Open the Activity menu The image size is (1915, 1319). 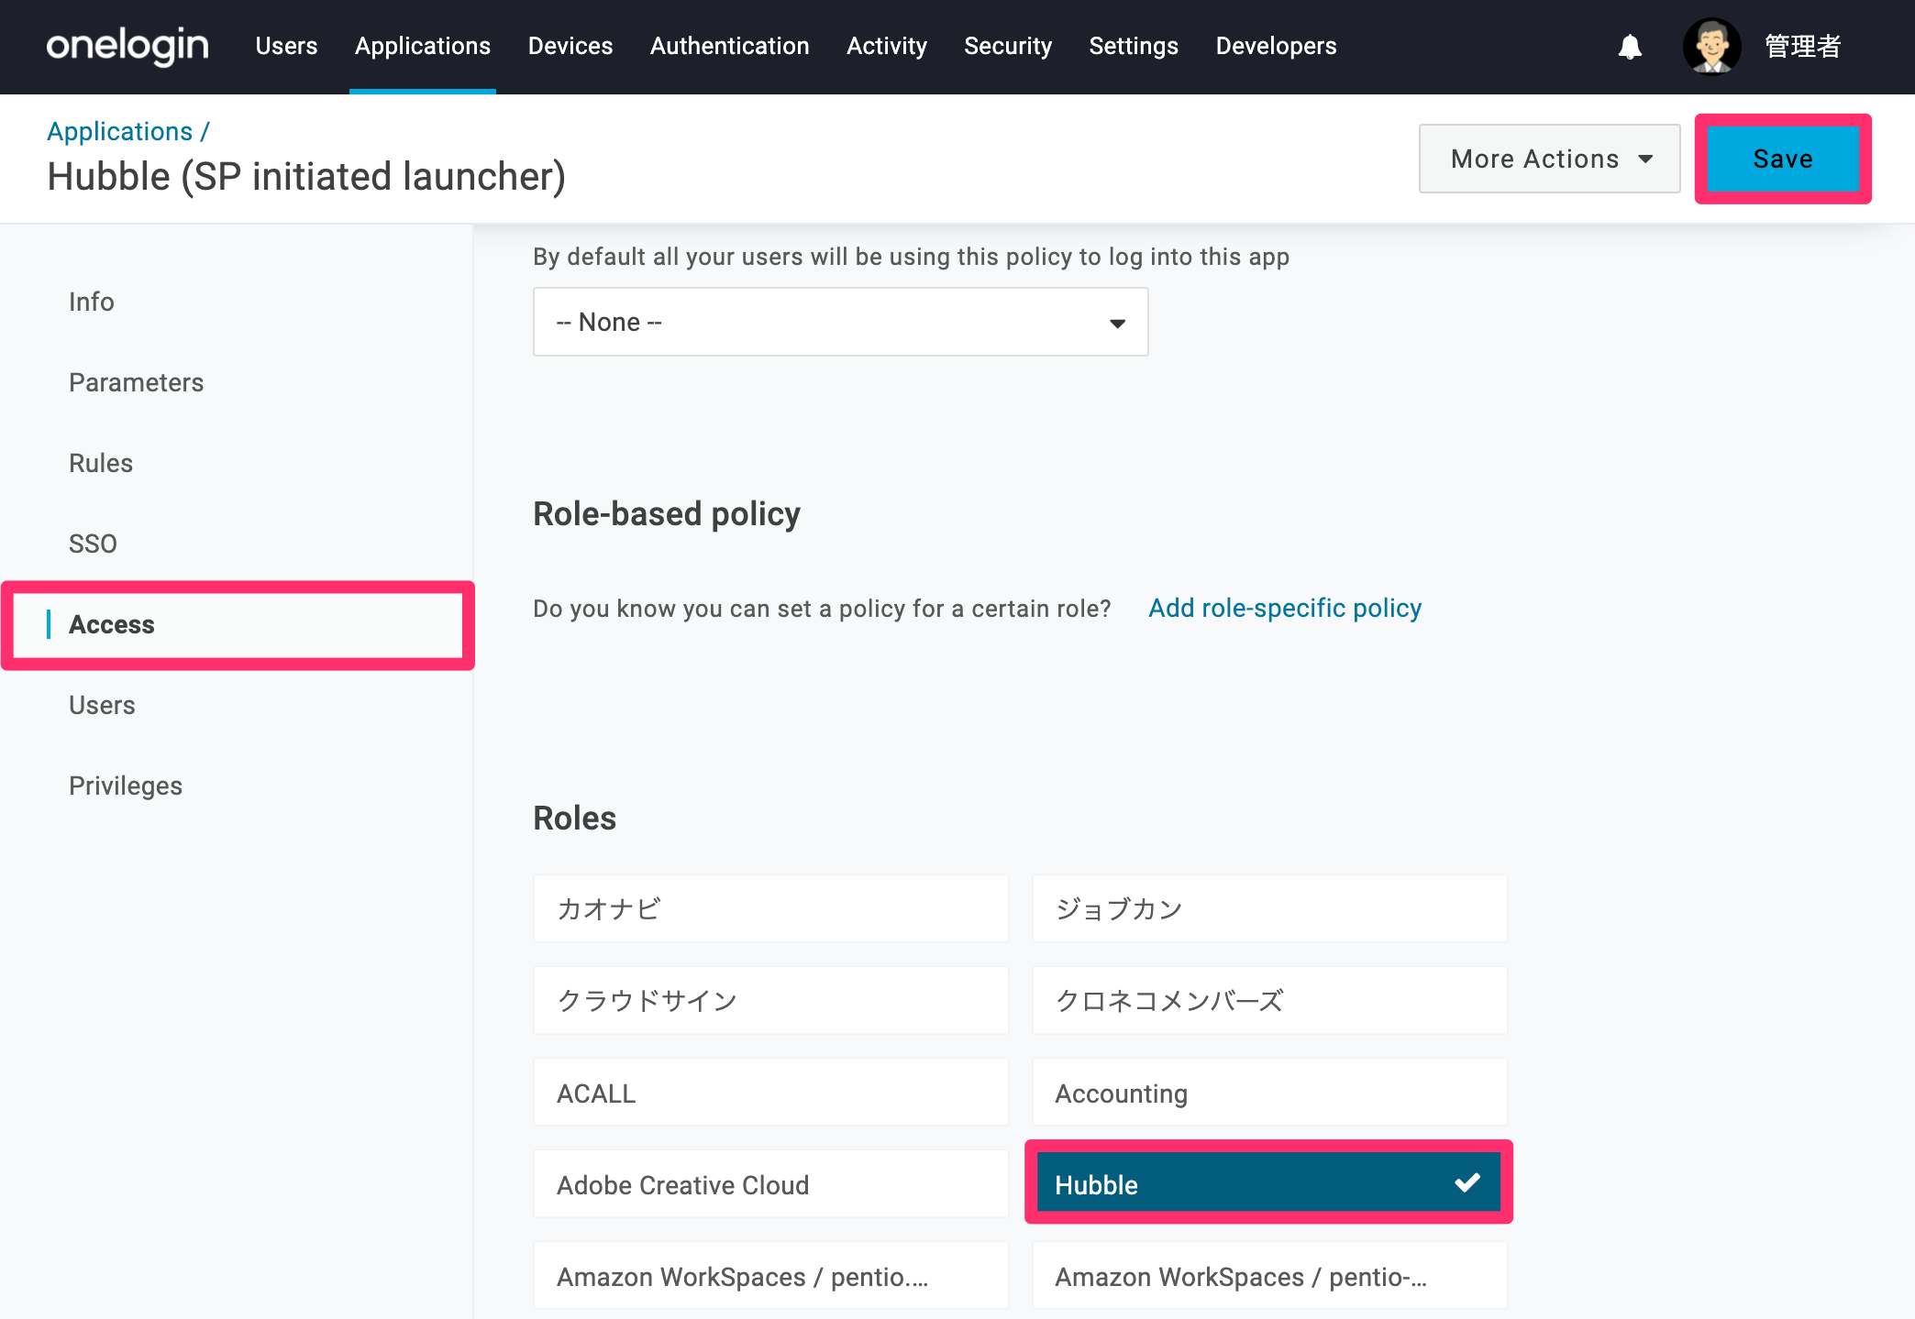click(887, 46)
